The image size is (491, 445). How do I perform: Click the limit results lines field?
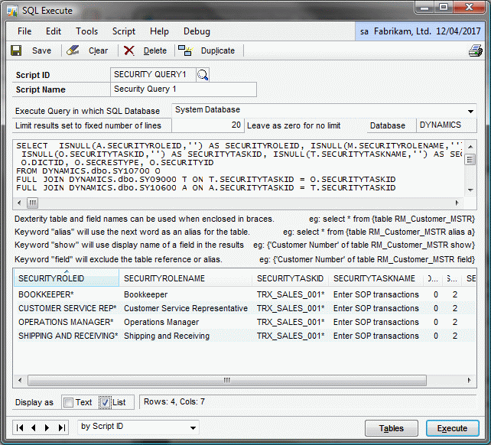tap(207, 125)
